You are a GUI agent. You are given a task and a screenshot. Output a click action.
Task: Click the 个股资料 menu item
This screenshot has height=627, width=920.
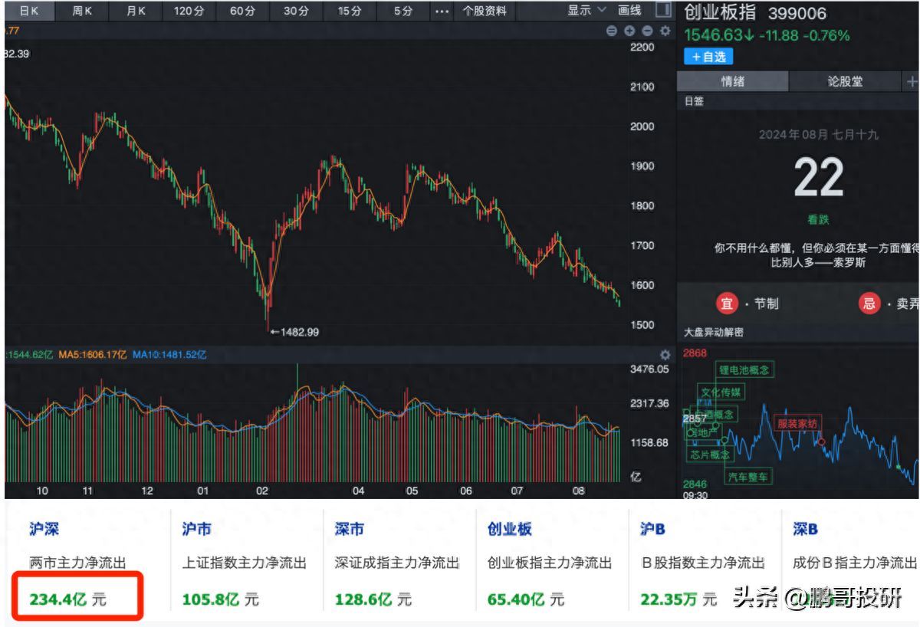click(484, 11)
